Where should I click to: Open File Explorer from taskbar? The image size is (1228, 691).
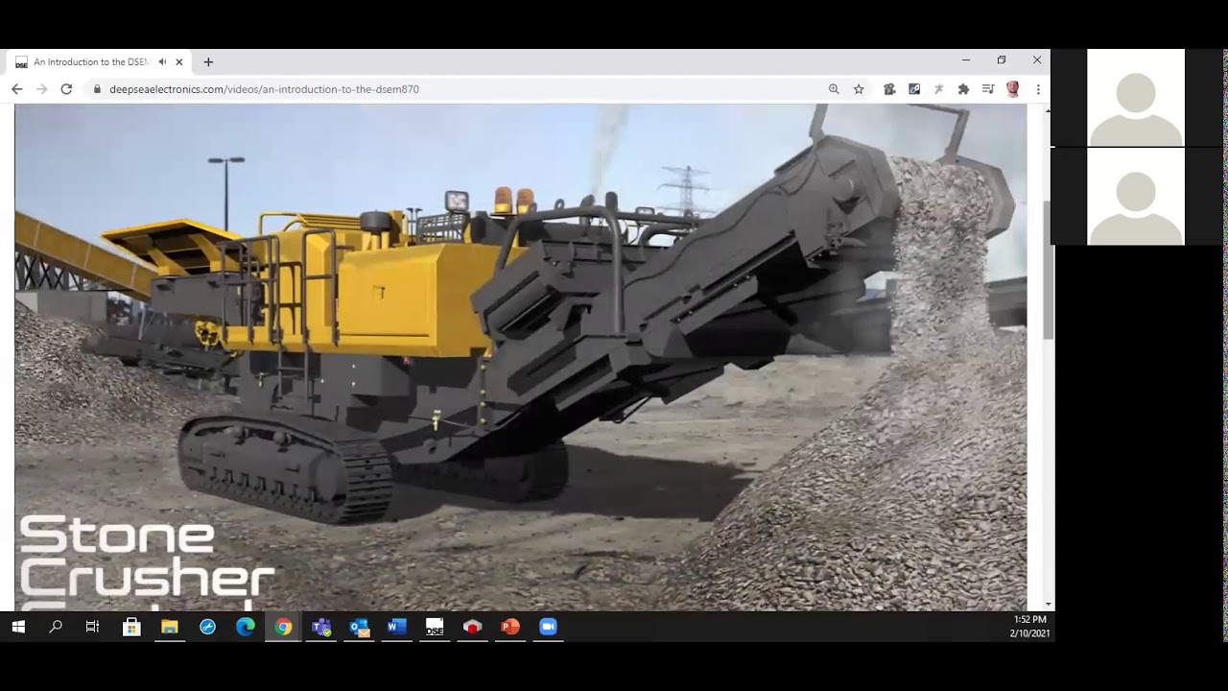pyautogui.click(x=170, y=627)
